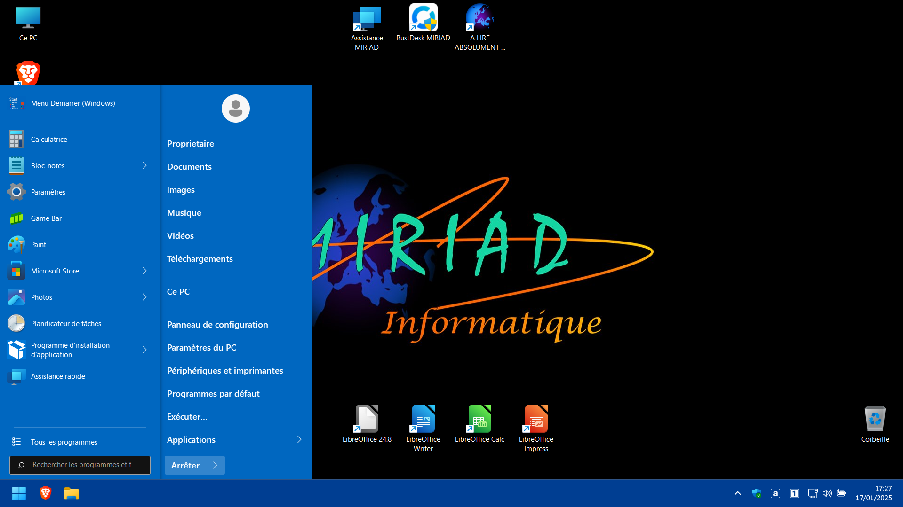Click Exécuter... to open Run dialog
Viewport: 903px width, 507px height.
tap(187, 417)
